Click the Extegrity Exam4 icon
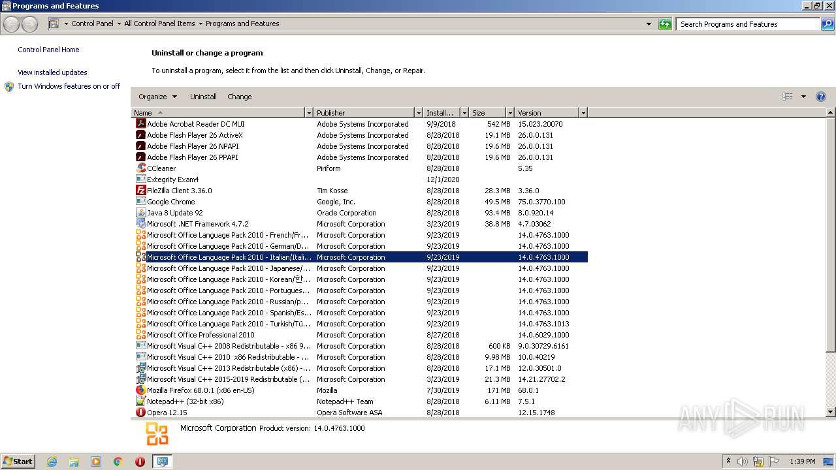Image resolution: width=836 pixels, height=470 pixels. click(140, 180)
